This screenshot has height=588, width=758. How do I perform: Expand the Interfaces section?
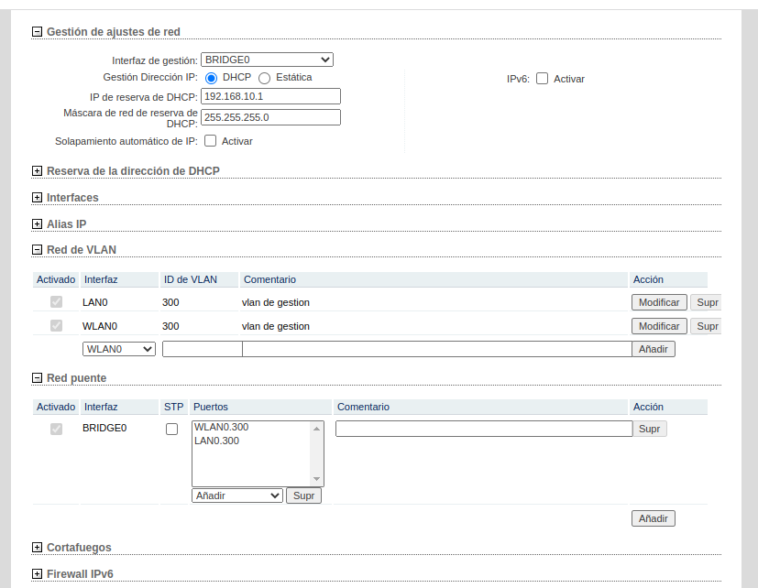(37, 198)
